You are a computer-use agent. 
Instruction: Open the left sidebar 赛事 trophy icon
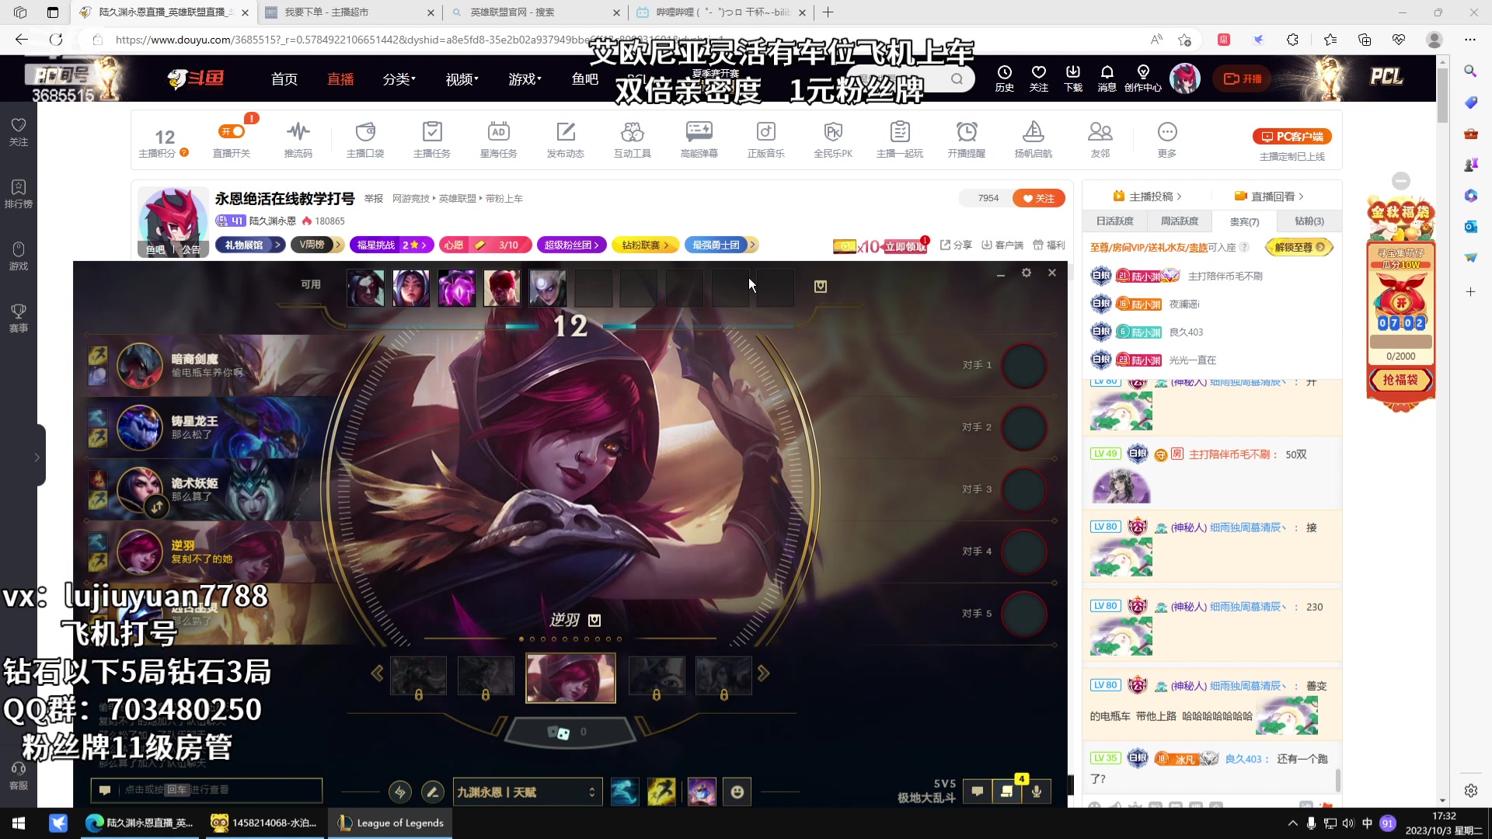click(x=19, y=319)
